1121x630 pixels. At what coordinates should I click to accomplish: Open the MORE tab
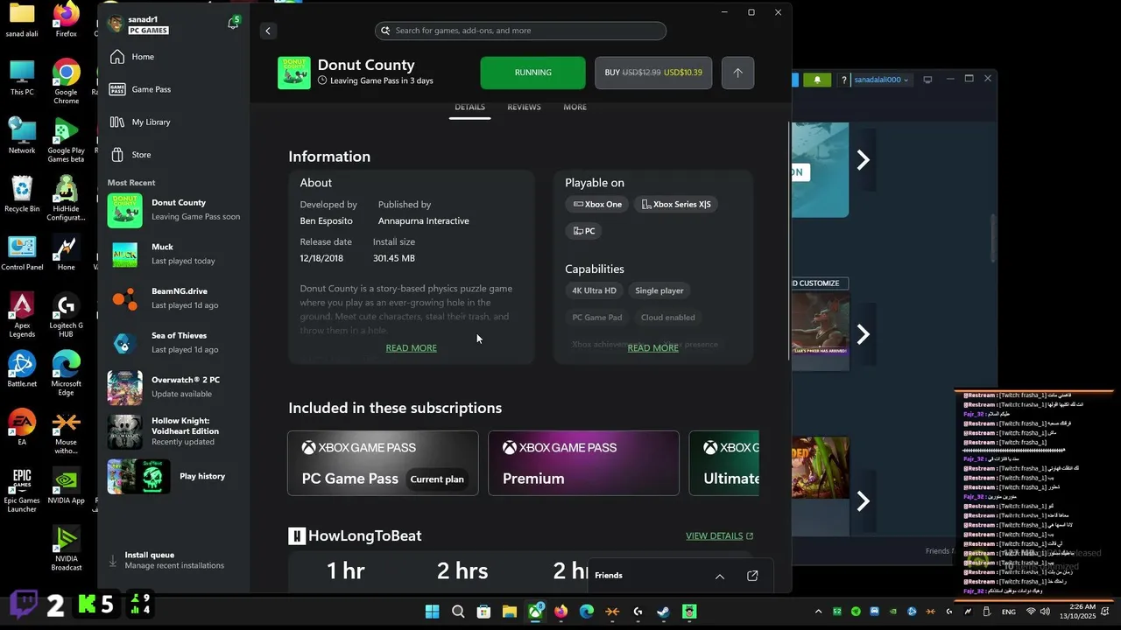(575, 107)
